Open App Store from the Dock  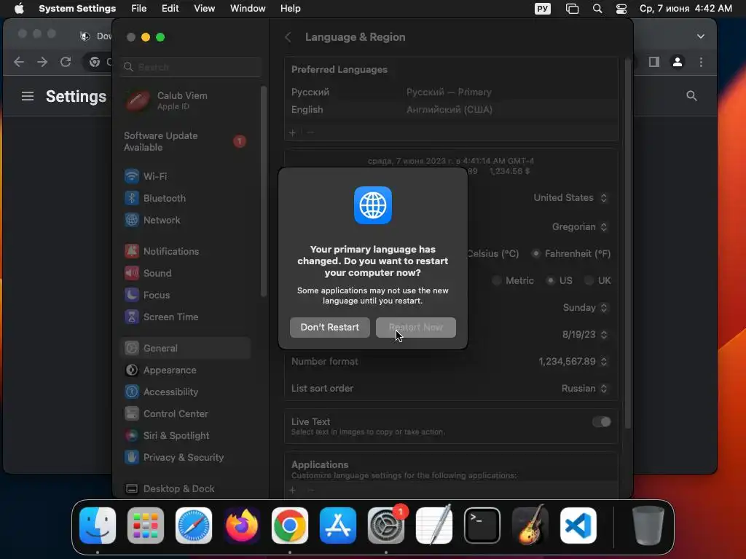tap(338, 526)
